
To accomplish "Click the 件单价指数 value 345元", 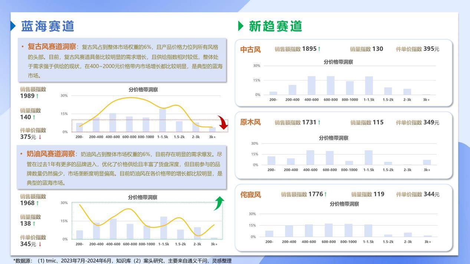I will [x=28, y=244].
